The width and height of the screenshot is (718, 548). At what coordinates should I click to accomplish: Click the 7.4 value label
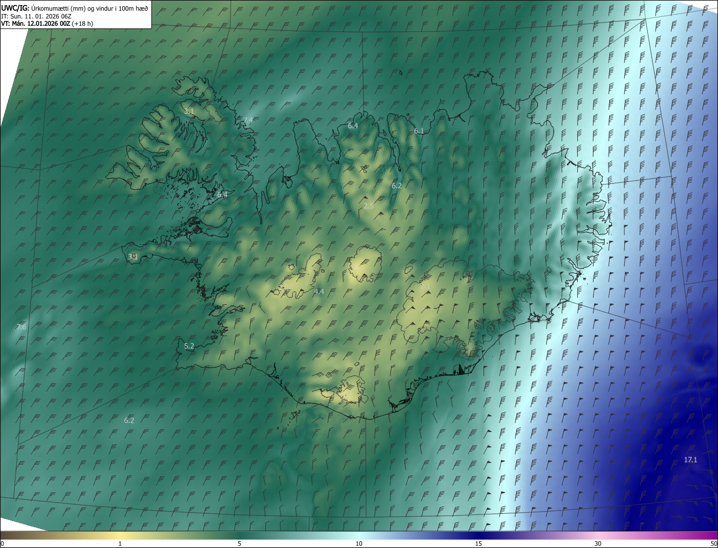point(248,120)
